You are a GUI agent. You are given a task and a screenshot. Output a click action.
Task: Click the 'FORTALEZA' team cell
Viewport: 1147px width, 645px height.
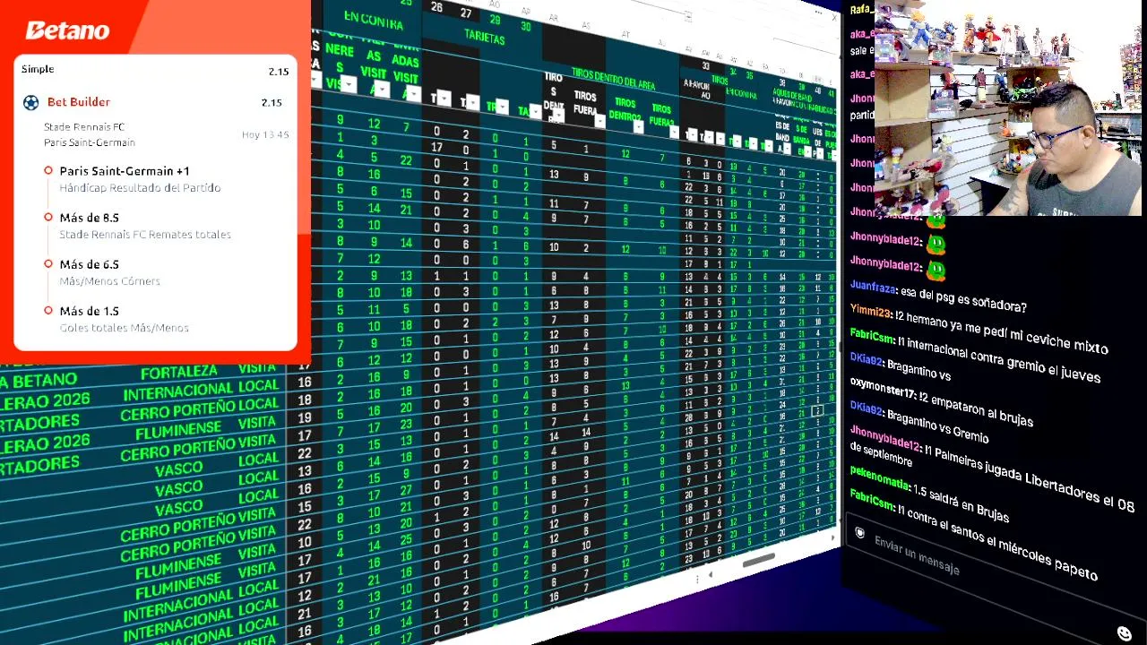pos(179,372)
